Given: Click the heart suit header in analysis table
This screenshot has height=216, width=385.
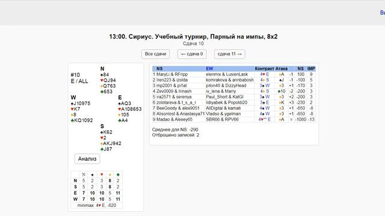Looking at the screenshot, I should coord(102,175).
